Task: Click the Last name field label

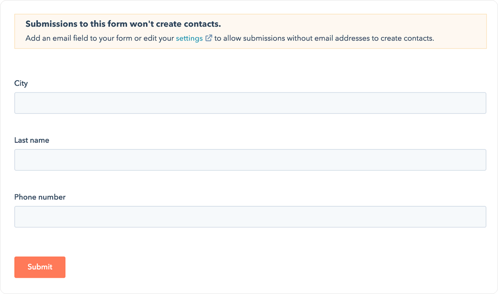Action: 32,140
